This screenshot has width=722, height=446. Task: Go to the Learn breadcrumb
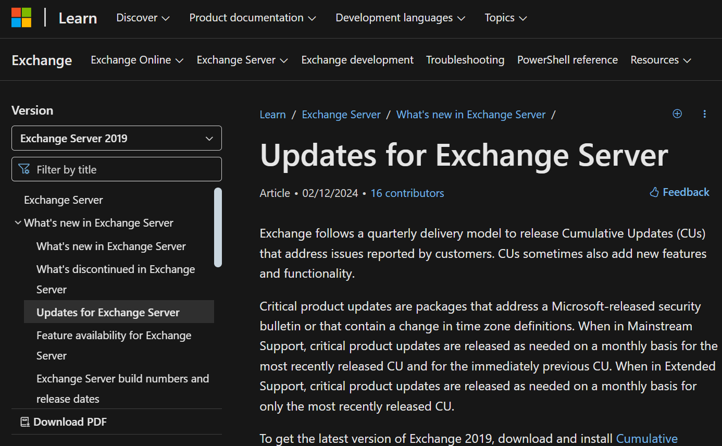coord(272,115)
